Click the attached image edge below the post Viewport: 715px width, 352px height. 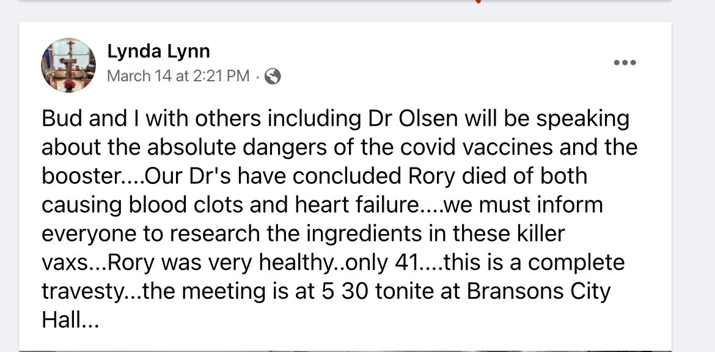pos(345,351)
